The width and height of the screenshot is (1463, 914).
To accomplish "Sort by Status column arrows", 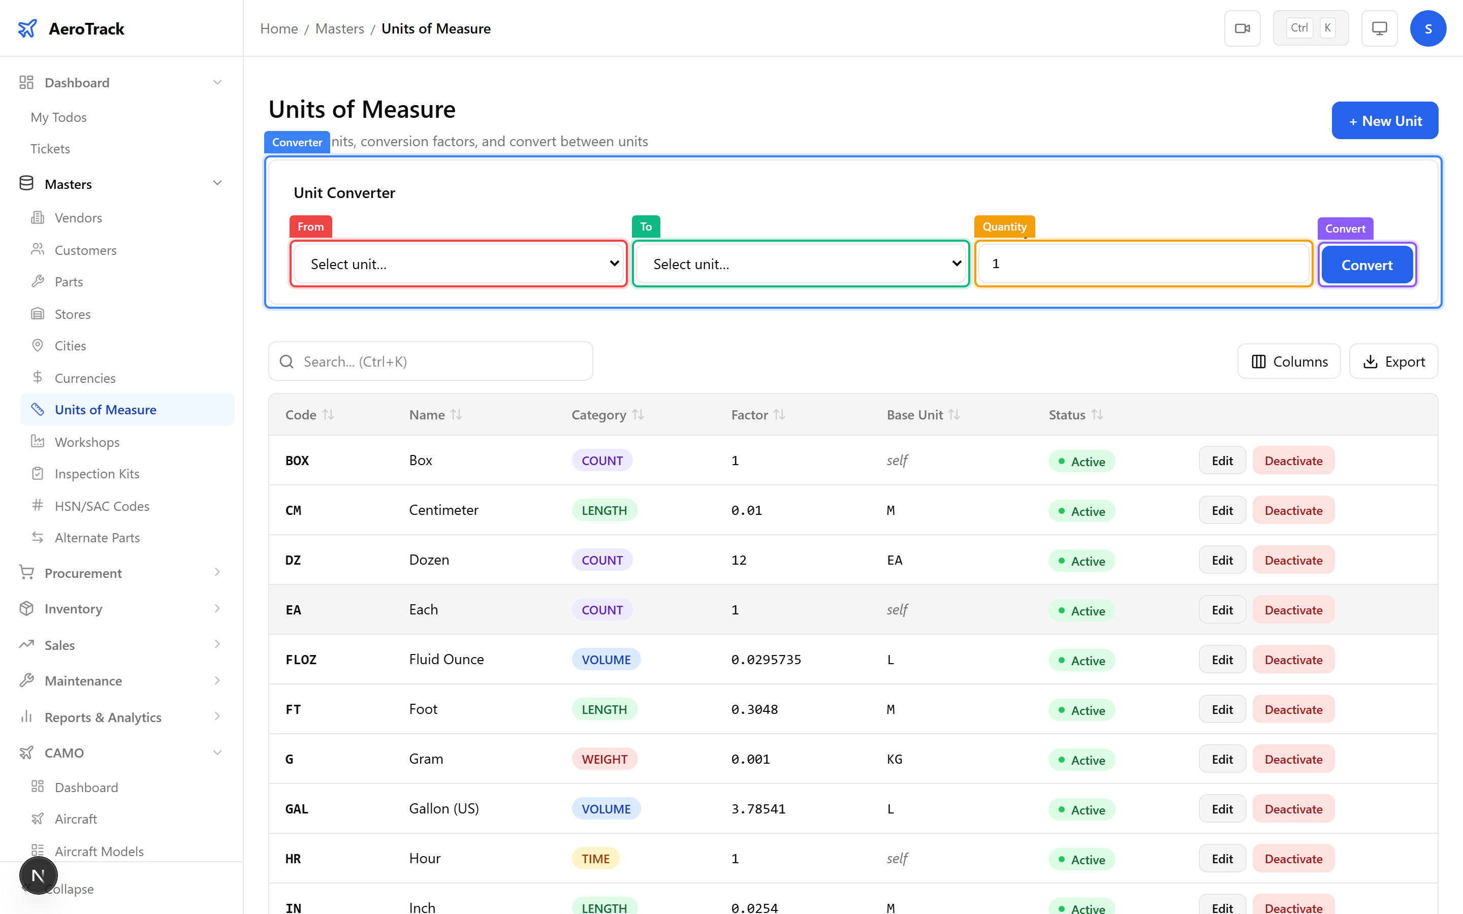I will (1097, 415).
